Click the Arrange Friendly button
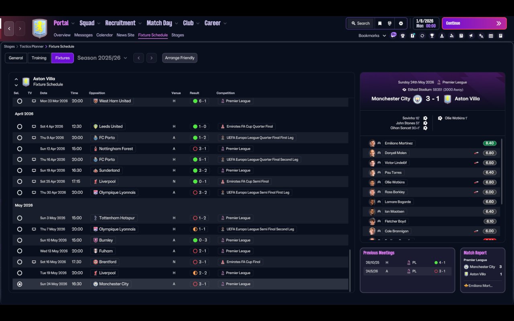The image size is (514, 321). pyautogui.click(x=179, y=58)
